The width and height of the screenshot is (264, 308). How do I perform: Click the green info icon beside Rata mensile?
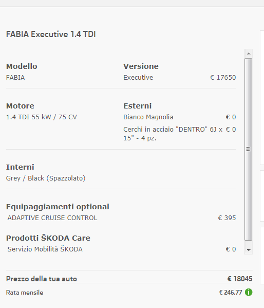click(249, 292)
